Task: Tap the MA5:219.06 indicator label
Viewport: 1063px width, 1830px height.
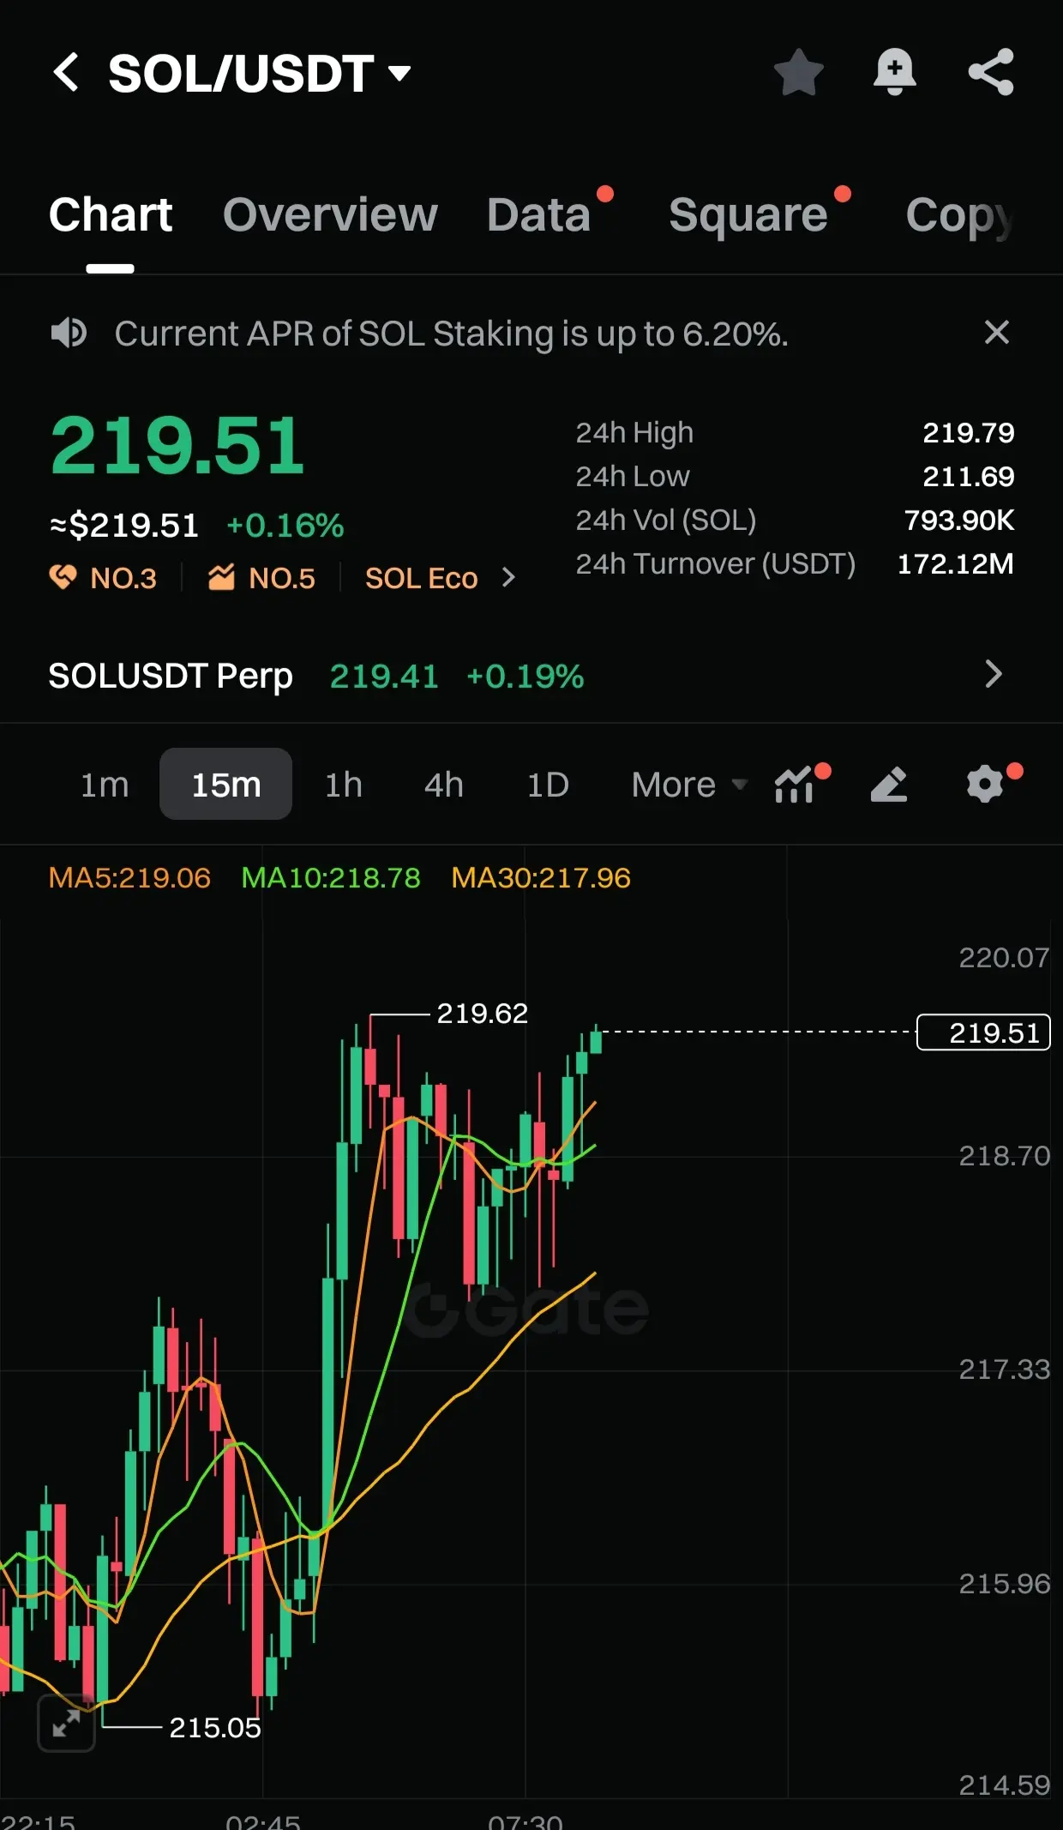Action: pyautogui.click(x=129, y=877)
